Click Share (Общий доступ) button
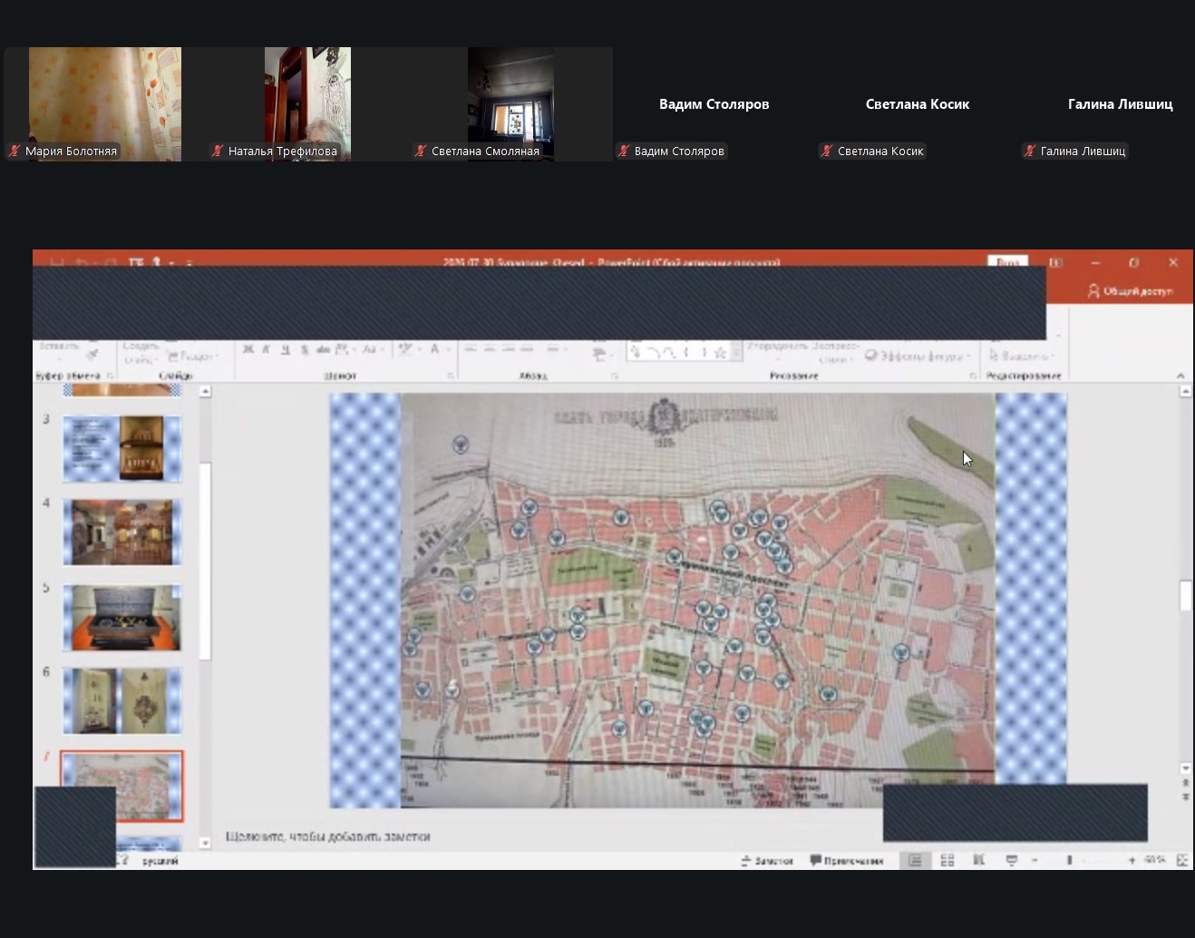1195x938 pixels. [x=1130, y=291]
